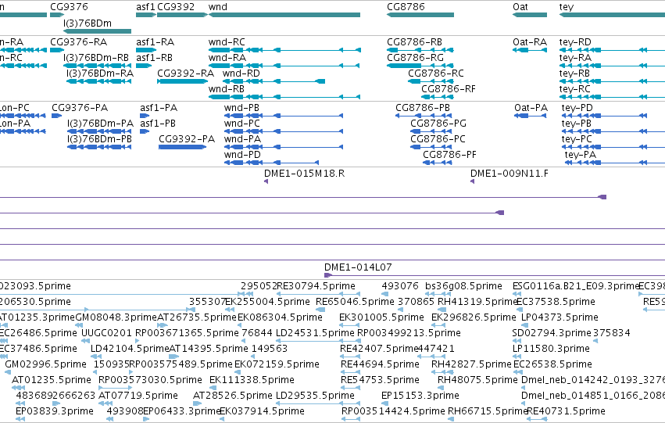
Task: Click the asf1-RB transcript
Action: [144, 66]
